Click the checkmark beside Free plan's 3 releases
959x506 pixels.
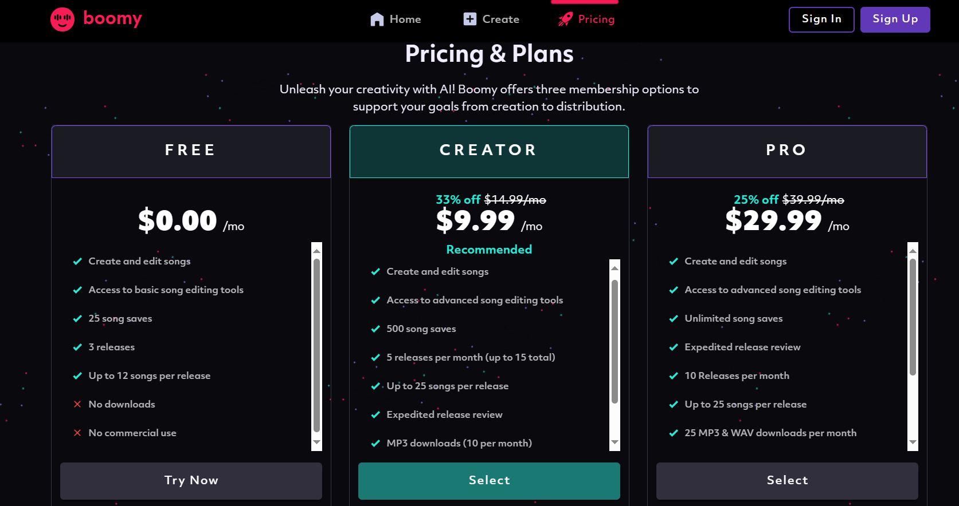pyautogui.click(x=77, y=347)
